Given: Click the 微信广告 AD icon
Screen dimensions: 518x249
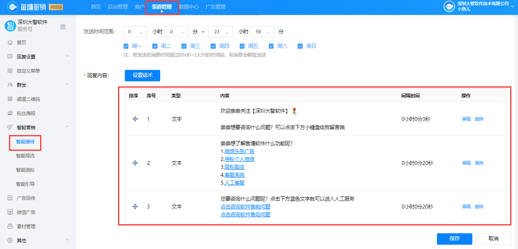Looking at the screenshot, I should [10, 212].
